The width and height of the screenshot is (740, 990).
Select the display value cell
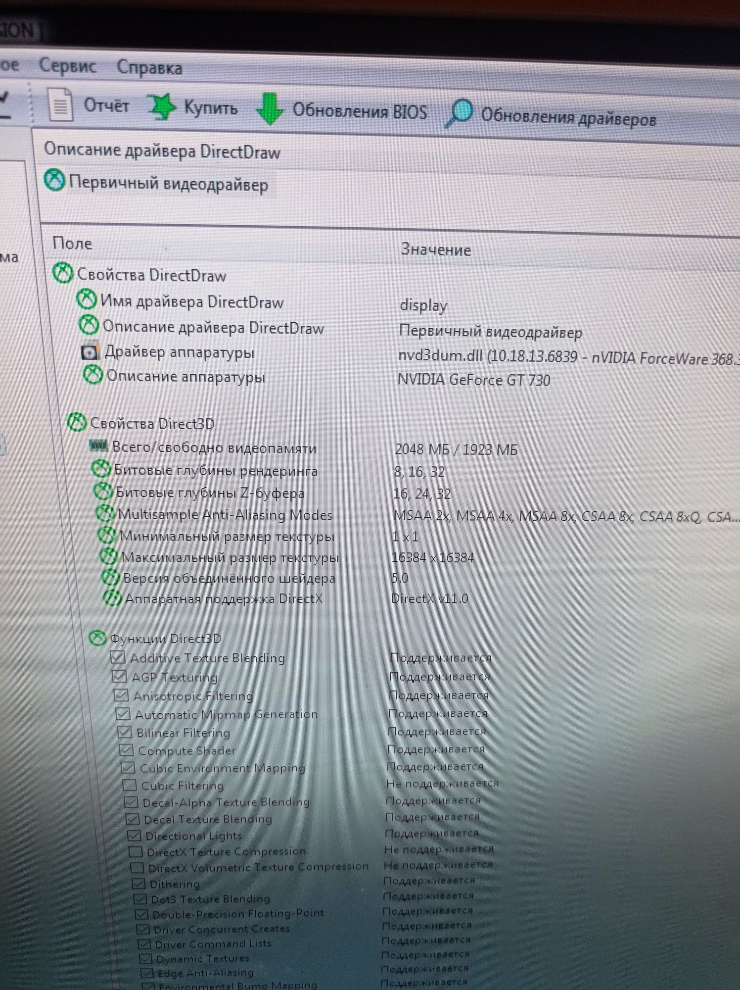[423, 305]
